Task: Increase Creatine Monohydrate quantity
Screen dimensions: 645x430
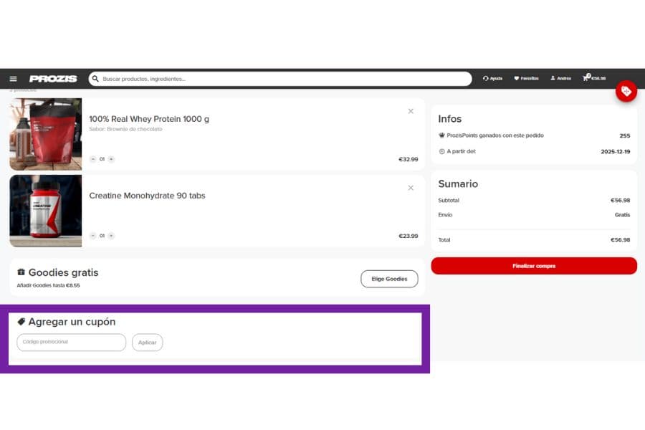Action: 111,235
